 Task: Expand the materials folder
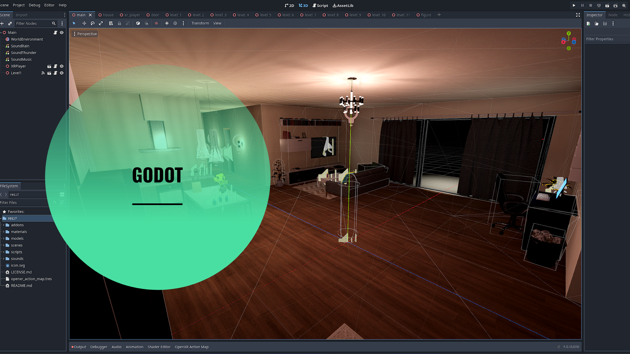click(x=4, y=232)
